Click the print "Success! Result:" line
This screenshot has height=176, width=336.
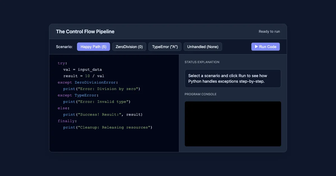[x=103, y=115]
